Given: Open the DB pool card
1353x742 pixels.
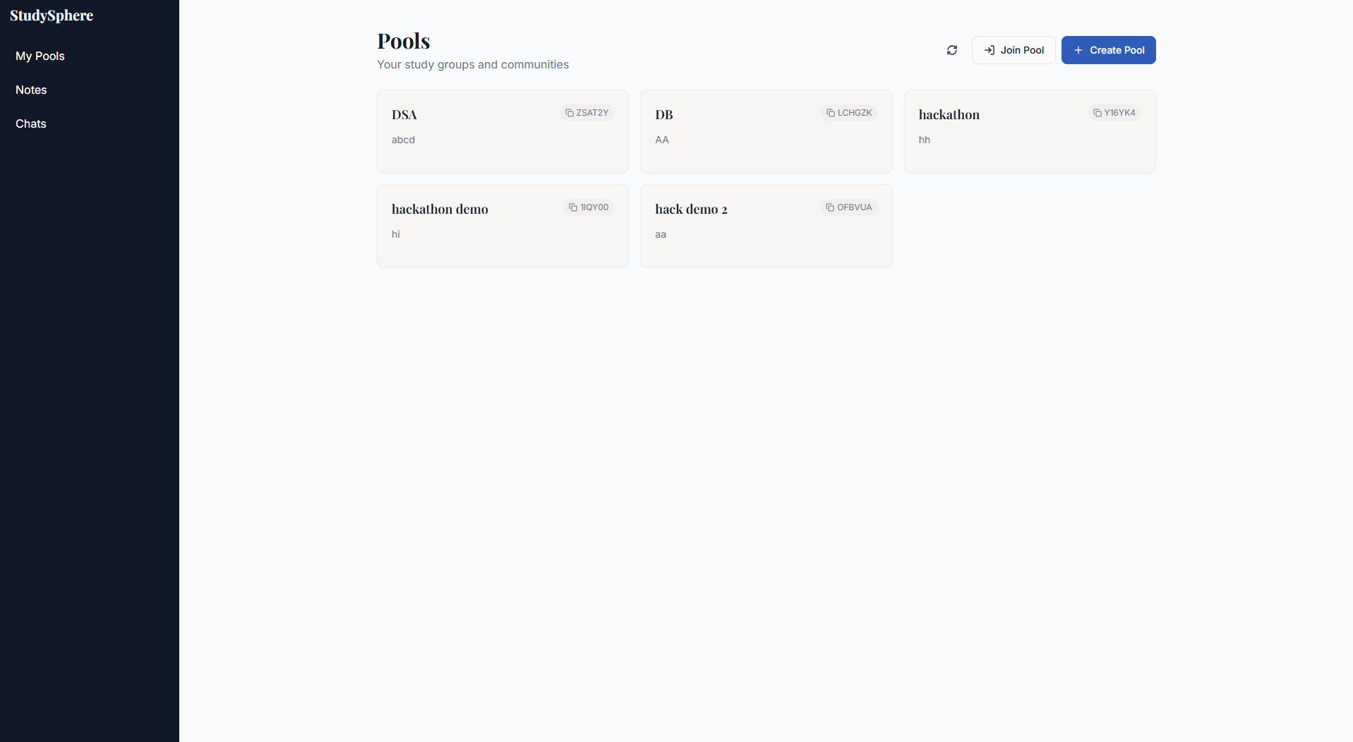Looking at the screenshot, I should 766,131.
